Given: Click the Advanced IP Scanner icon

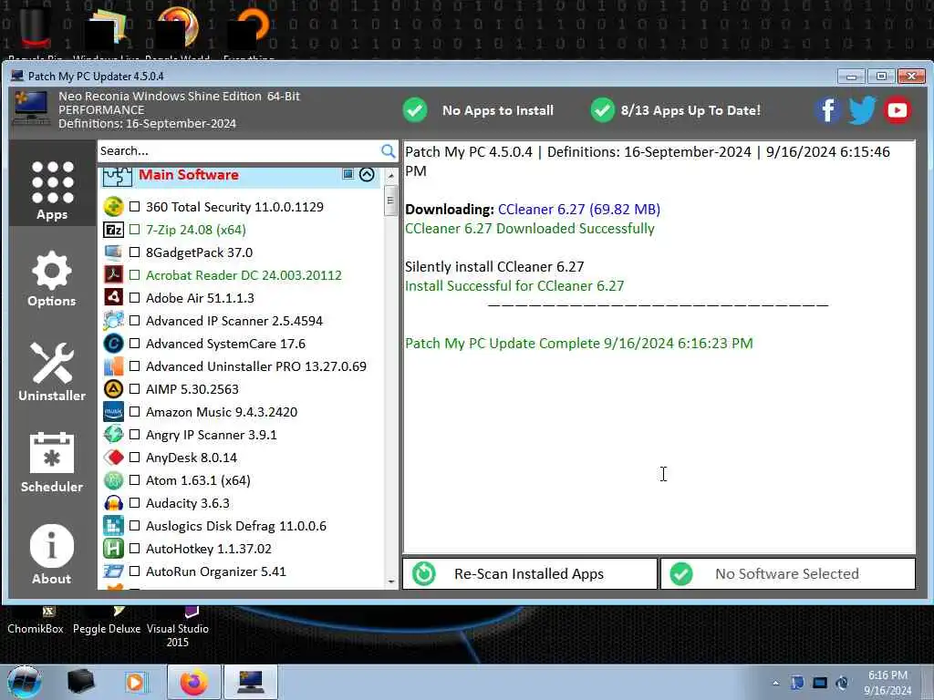Looking at the screenshot, I should (x=113, y=320).
